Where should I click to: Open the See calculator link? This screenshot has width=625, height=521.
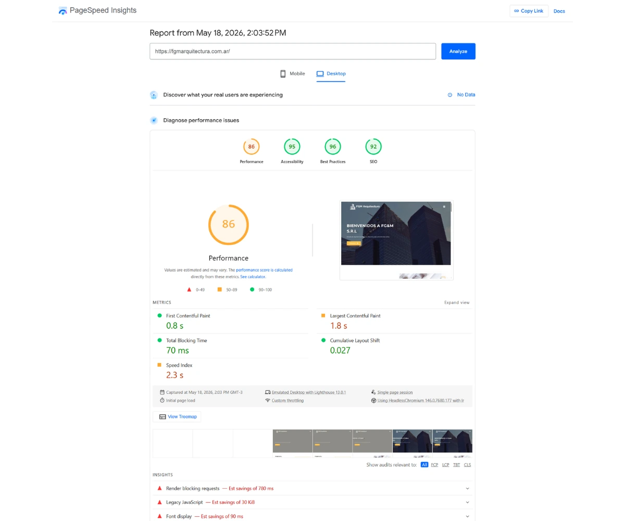click(x=253, y=277)
